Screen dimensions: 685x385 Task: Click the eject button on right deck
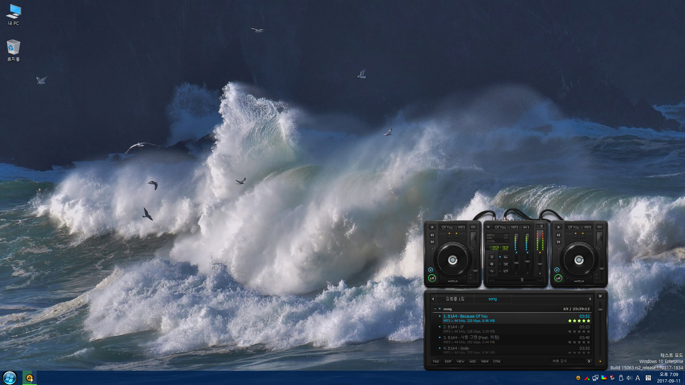(558, 227)
